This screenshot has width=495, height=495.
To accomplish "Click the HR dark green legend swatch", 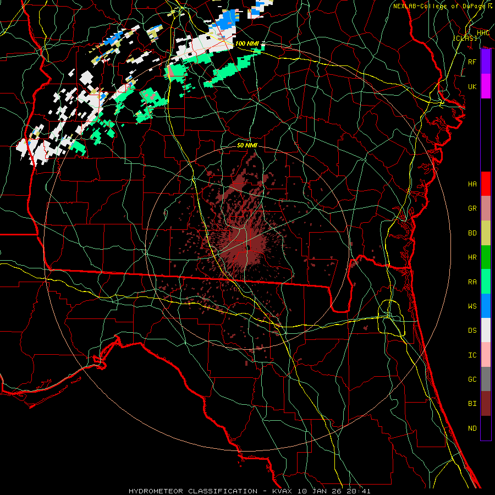I will [x=486, y=257].
